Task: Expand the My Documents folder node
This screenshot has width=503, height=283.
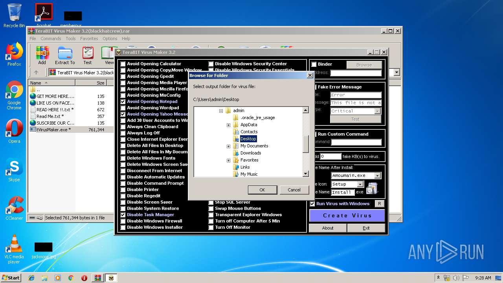Action: pyautogui.click(x=229, y=146)
